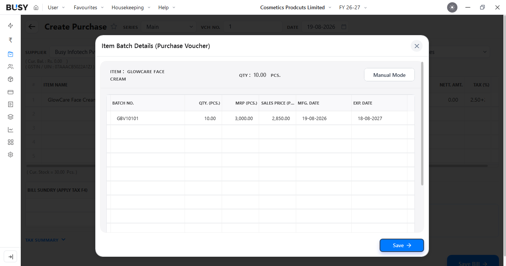This screenshot has width=506, height=266.
Task: Click the Manual Mode button
Action: [389, 75]
